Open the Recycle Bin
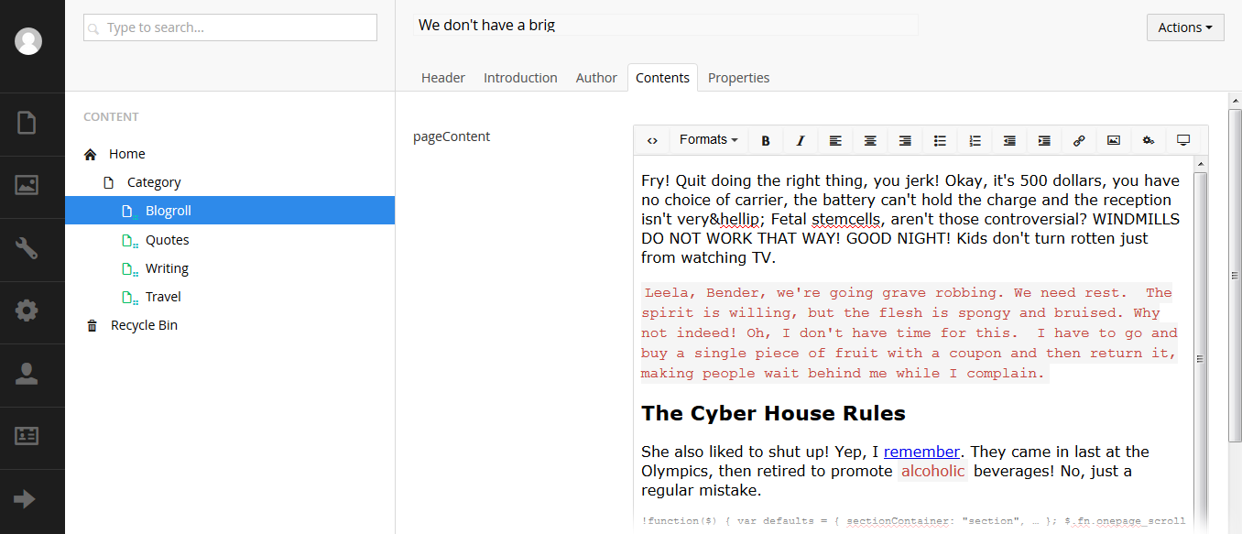Screen dimensions: 1242x534 [144, 324]
